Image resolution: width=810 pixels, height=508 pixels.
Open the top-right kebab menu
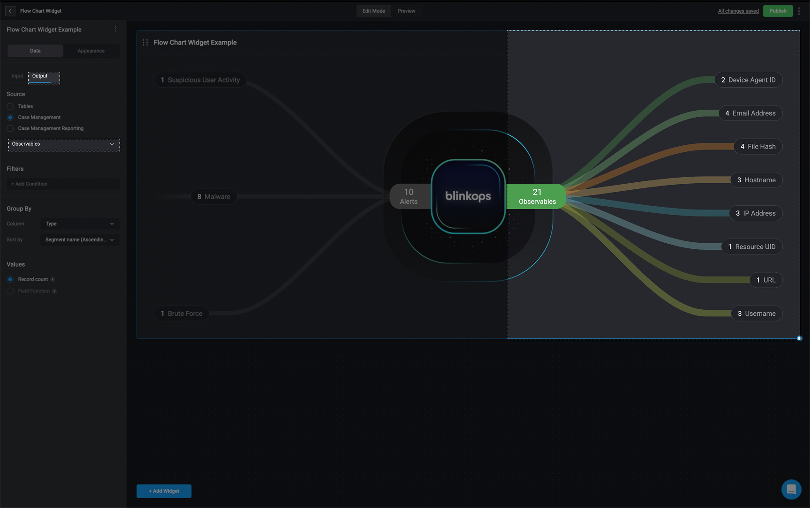799,11
